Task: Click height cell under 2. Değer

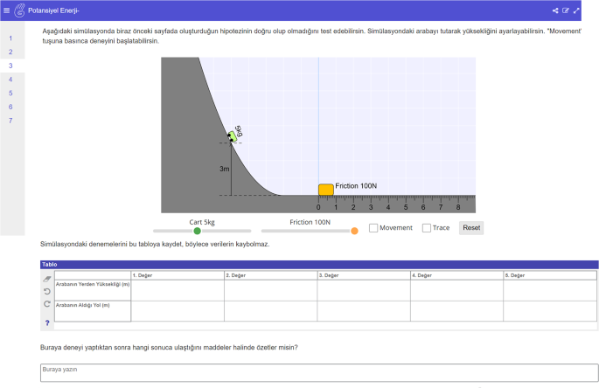Action: tap(271, 290)
